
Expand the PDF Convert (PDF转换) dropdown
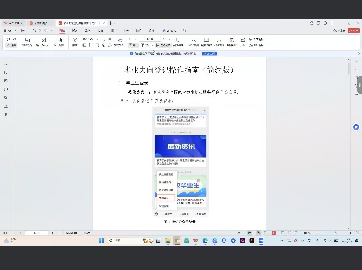click(x=27, y=45)
